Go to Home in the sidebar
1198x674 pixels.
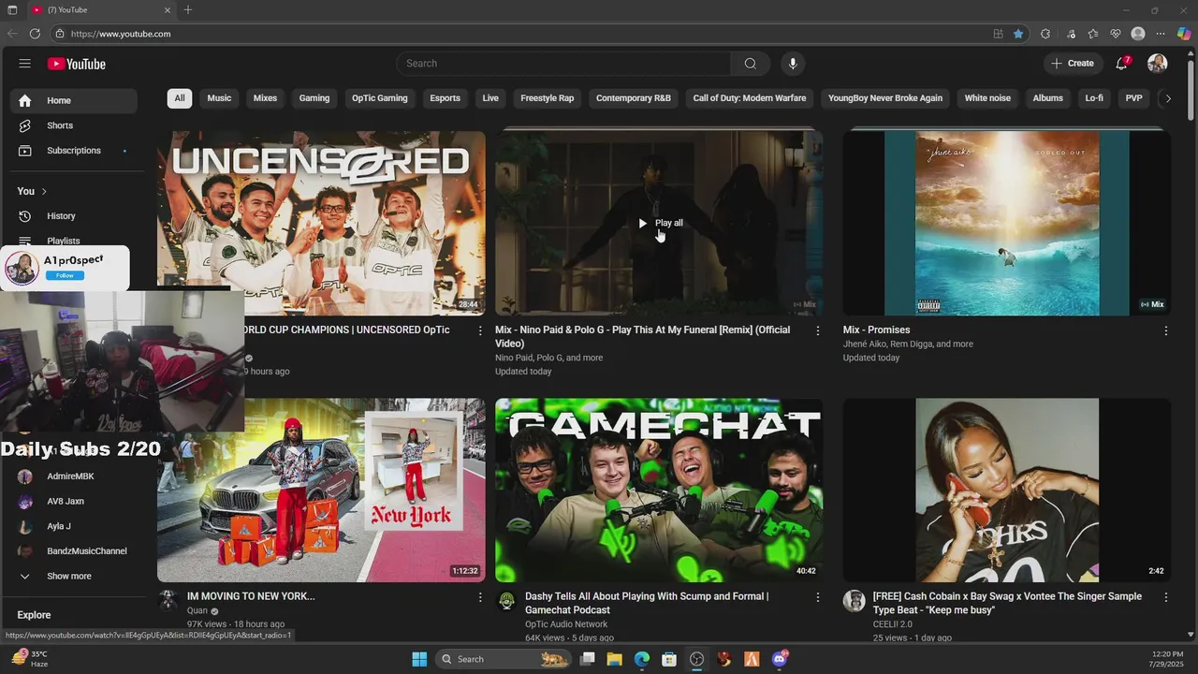coord(74,101)
